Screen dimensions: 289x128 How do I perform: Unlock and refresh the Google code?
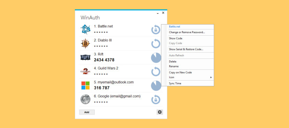coord(156,100)
